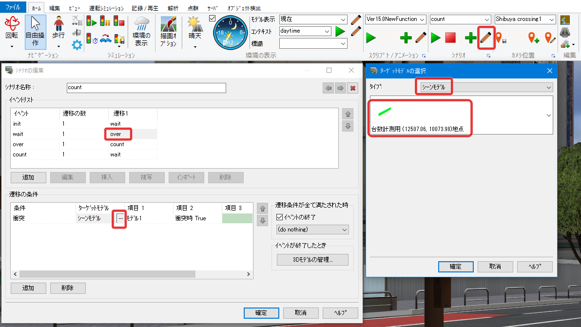The height and width of the screenshot is (327, 581).
Task: Switch to the 運転シミュレーション tab
Action: click(x=106, y=8)
